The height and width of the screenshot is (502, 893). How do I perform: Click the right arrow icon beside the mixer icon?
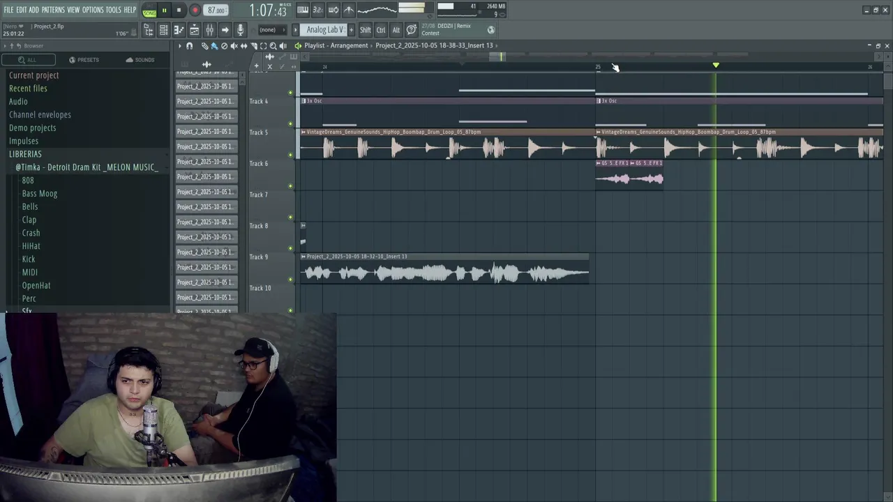225,30
